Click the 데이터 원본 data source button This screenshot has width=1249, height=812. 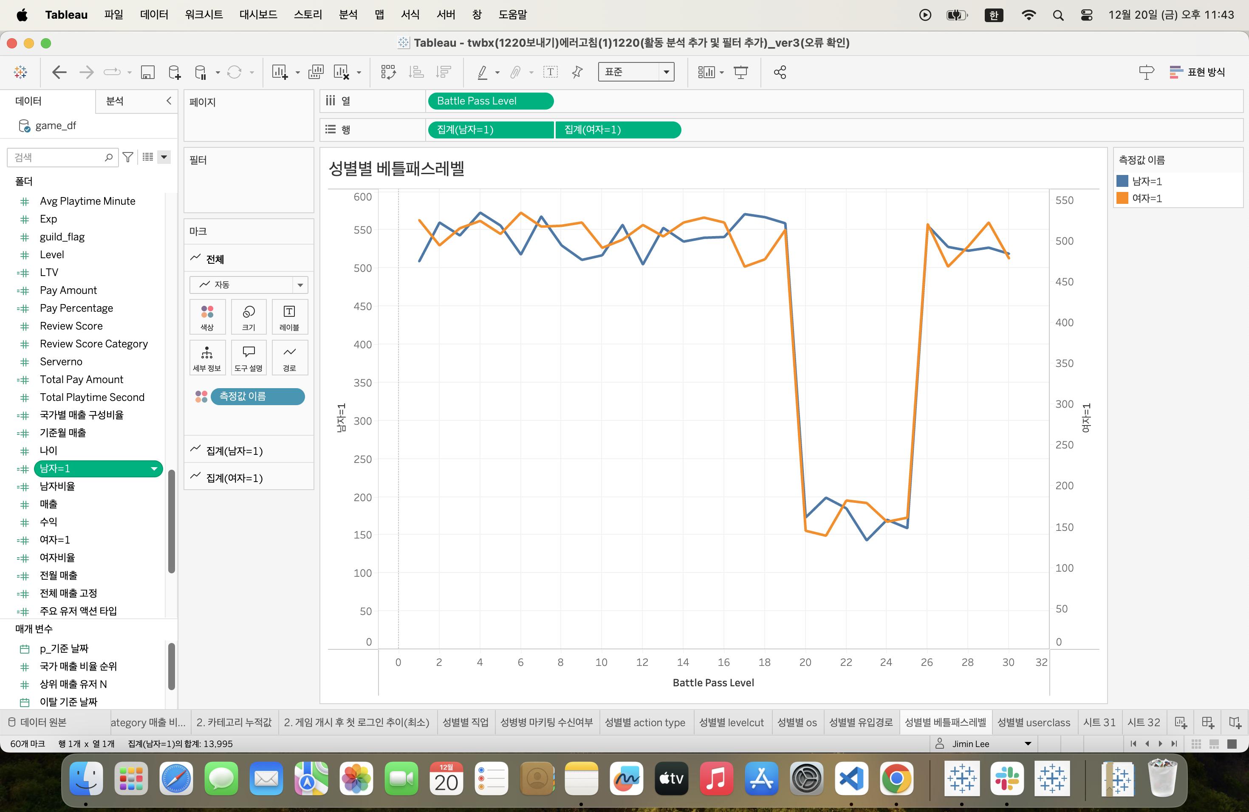pos(37,722)
